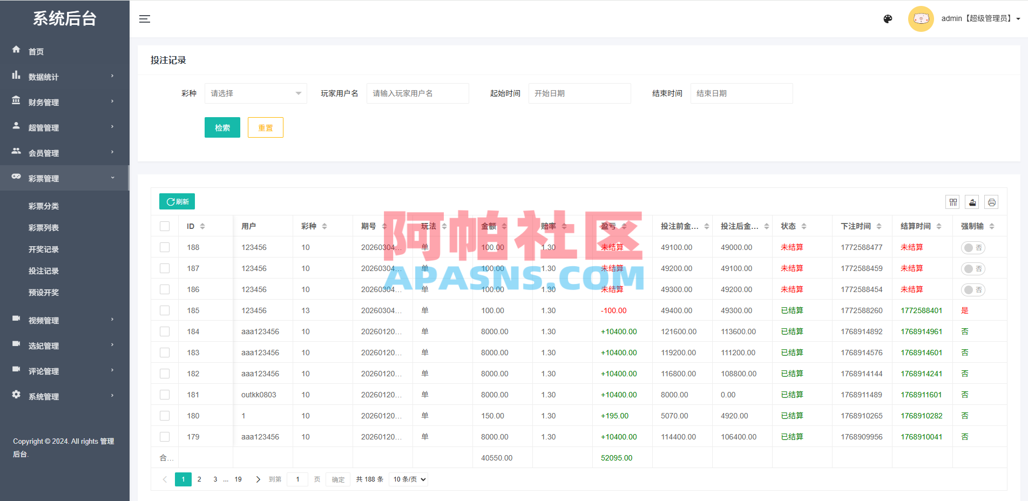Click the 检索 search button
1028x501 pixels.
coord(222,127)
